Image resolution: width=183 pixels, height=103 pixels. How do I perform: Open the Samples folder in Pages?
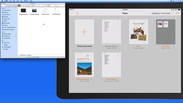[x=166, y=32]
